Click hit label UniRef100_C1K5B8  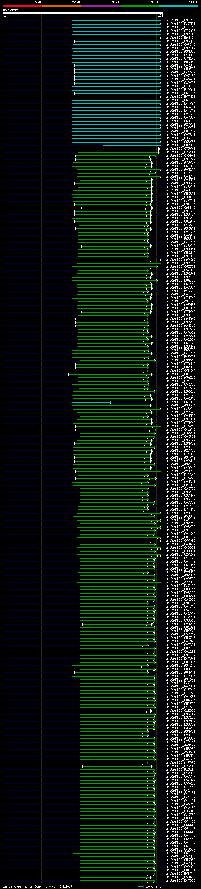(x=180, y=225)
